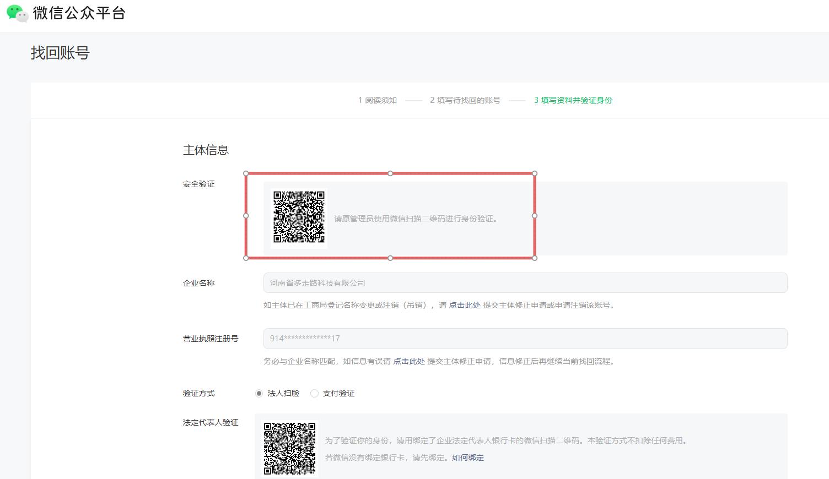Screen dimensions: 829x479
Task: Click the 请原管理员使用微信扫描二维码 instruction text
Action: [x=417, y=219]
